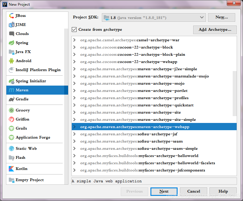Click Add Archetype... button
Screen dimensions: 243x201
[215, 30]
